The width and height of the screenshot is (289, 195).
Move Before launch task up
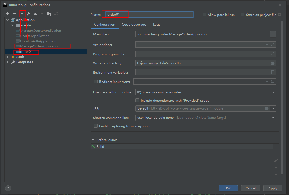pos(276,168)
